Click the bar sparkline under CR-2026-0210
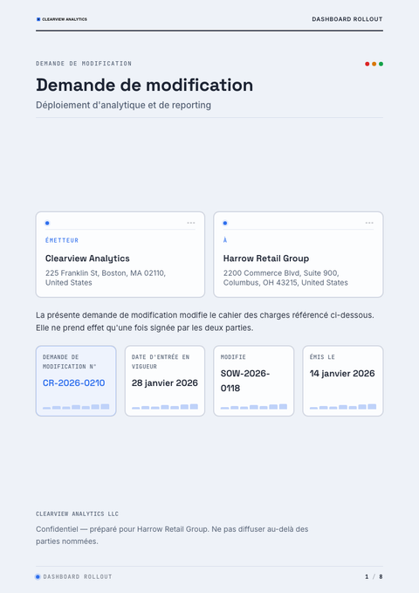Screen dimensions: 419x593 pyautogui.click(x=76, y=407)
